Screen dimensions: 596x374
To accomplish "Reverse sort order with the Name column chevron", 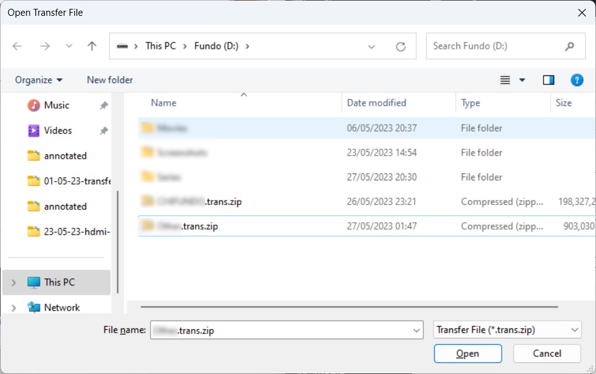I will 244,94.
